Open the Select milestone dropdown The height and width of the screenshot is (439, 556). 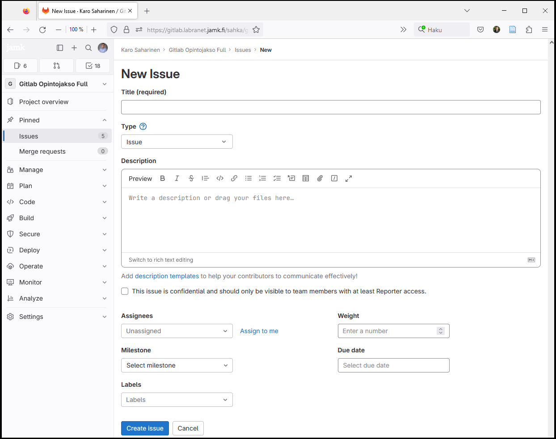pos(177,365)
